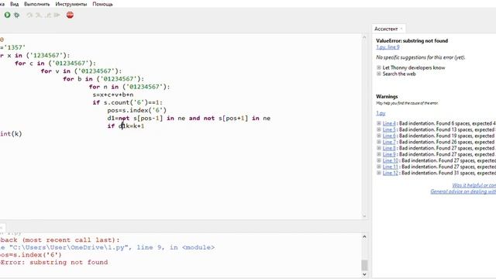Expand the Line 6 warning details
The image size is (496, 279).
point(379,136)
